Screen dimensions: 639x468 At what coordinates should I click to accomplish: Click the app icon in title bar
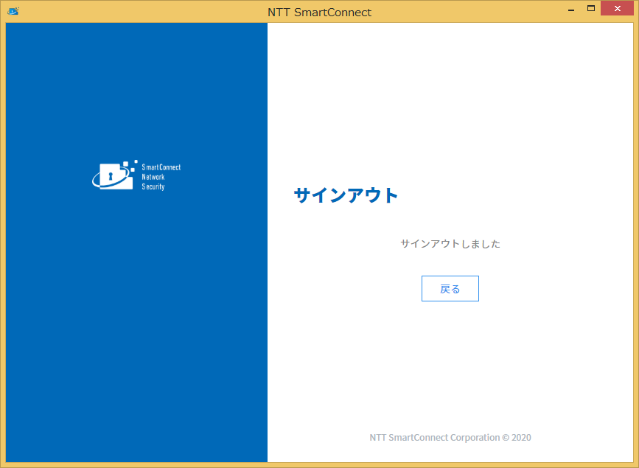coord(13,11)
